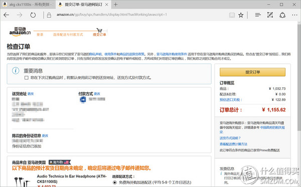Click 更改 next to 付款方式
The image size is (301, 187).
point(97,94)
